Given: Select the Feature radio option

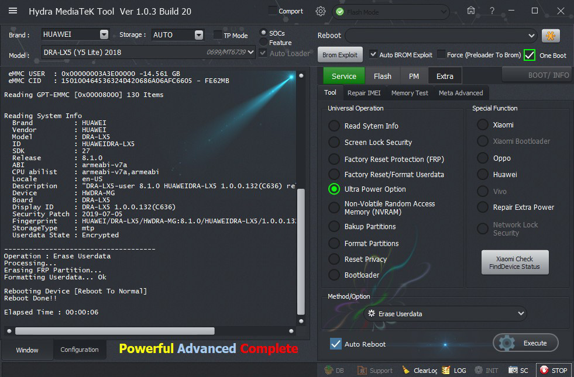Looking at the screenshot, I should click(x=263, y=43).
